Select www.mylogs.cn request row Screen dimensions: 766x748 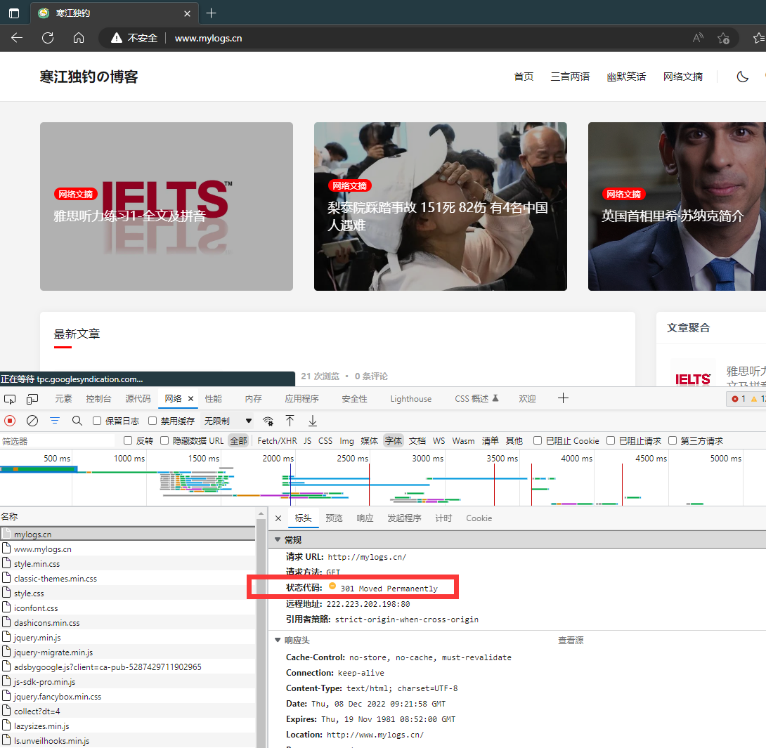(x=128, y=549)
